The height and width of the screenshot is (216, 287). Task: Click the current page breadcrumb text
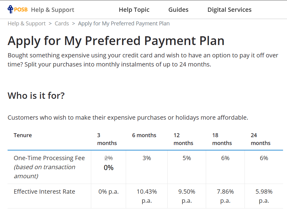124,24
